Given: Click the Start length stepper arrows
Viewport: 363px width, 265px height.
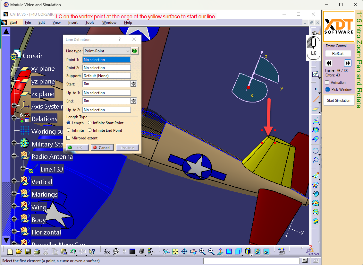Looking at the screenshot, I should tap(133, 84).
